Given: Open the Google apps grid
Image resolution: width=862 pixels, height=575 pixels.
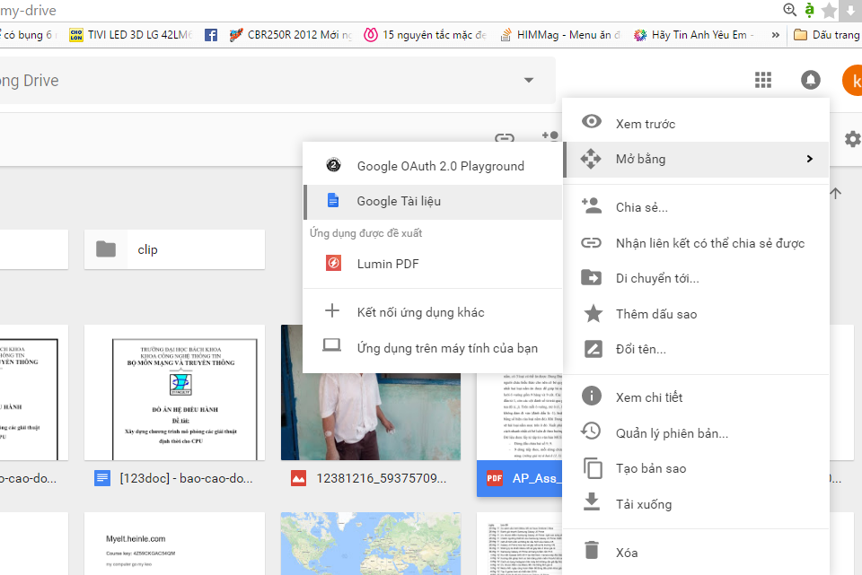Looking at the screenshot, I should click(762, 80).
